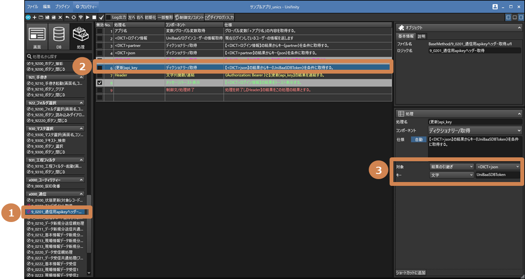
Task: Click the plus icon to add new
Action: pyautogui.click(x=34, y=17)
